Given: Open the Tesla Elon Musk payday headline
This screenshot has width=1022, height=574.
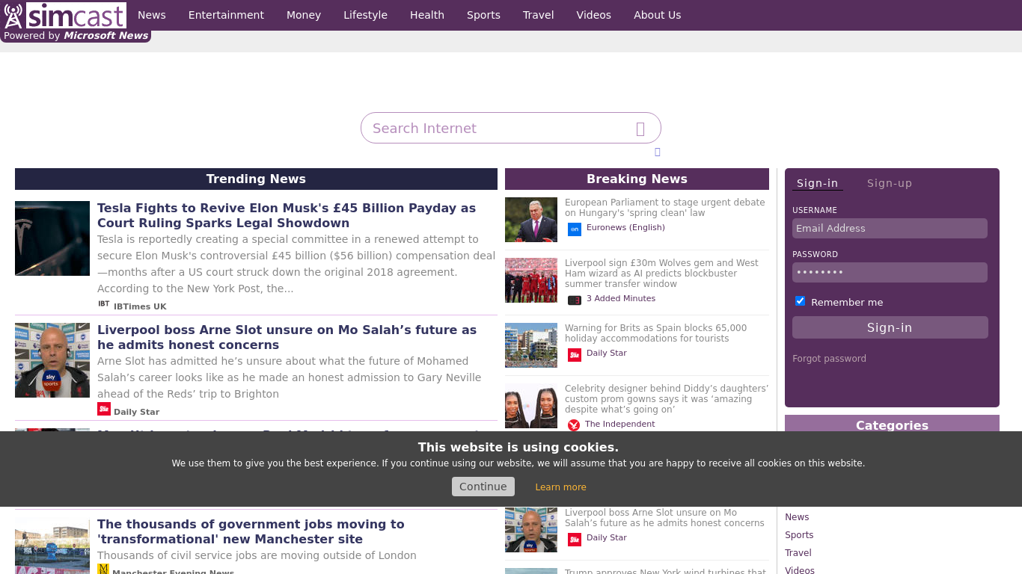Looking at the screenshot, I should coord(287,215).
